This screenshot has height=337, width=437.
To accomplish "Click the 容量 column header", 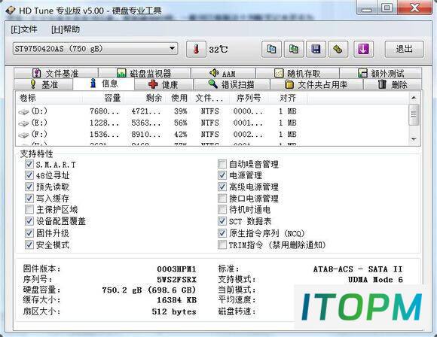I will [104, 98].
